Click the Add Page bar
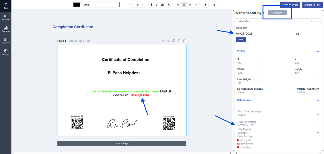This screenshot has height=154, width=324. (x=122, y=143)
